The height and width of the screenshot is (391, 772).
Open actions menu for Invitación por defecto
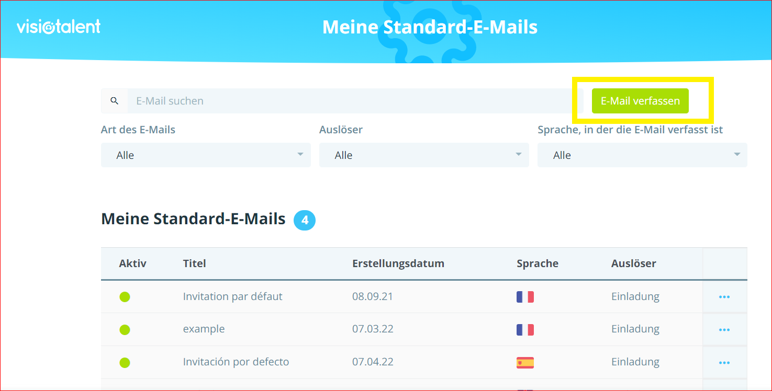click(724, 363)
